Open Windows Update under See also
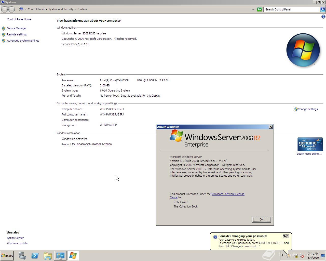Screen dimensions: 326x261 pyautogui.click(x=17, y=243)
